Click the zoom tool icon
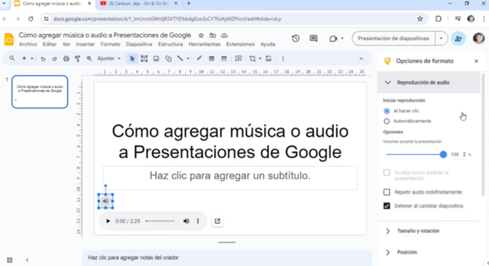Screen dimensions: 489x266 pos(89,59)
